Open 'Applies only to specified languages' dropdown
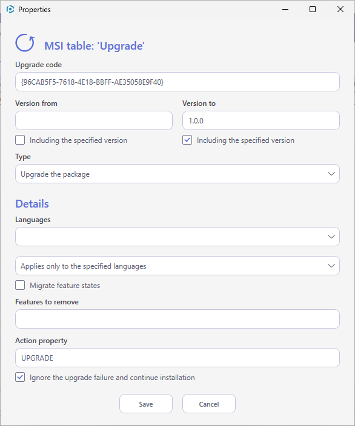355x426 pixels. (x=177, y=266)
